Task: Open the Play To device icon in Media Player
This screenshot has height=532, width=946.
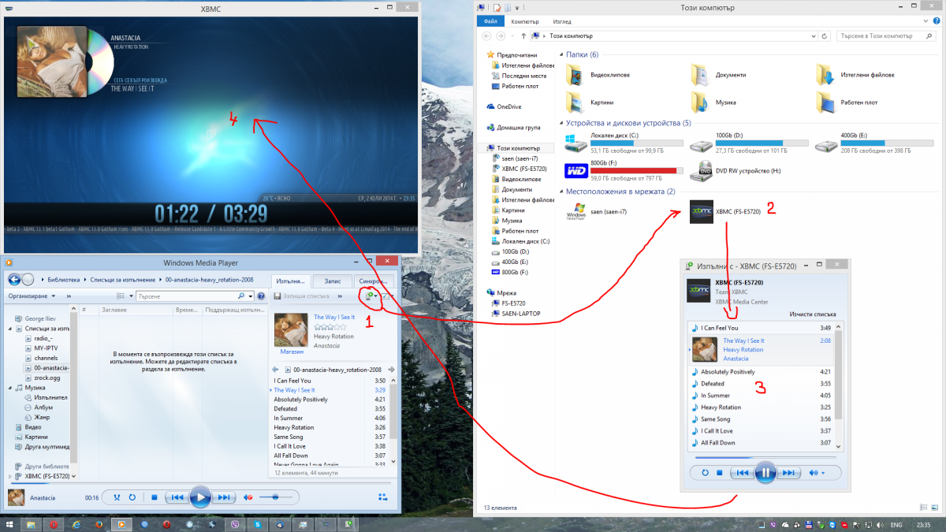Action: tap(368, 296)
